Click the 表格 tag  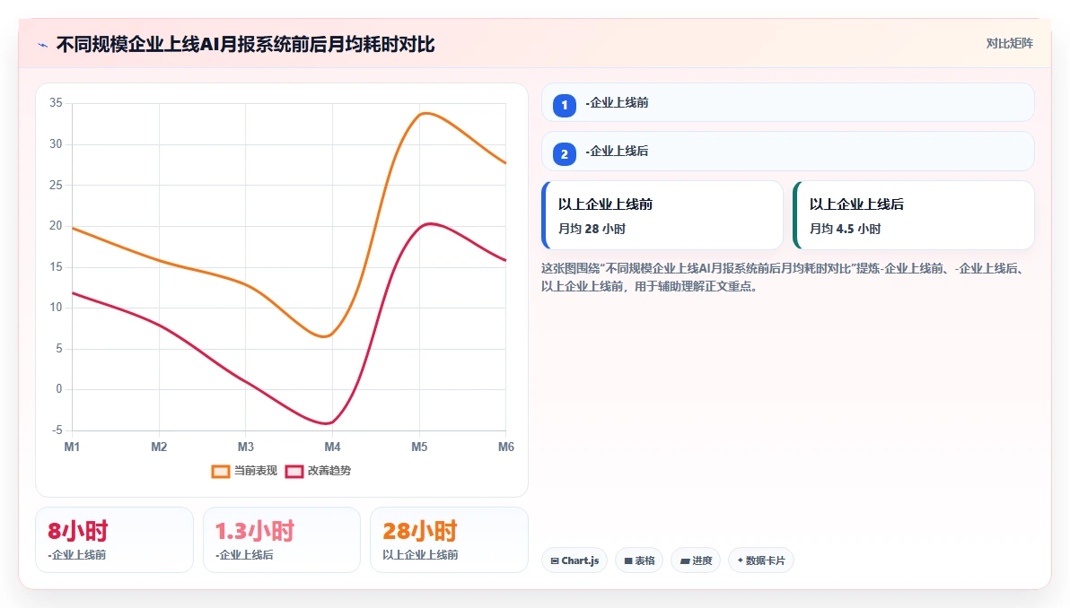pos(639,560)
